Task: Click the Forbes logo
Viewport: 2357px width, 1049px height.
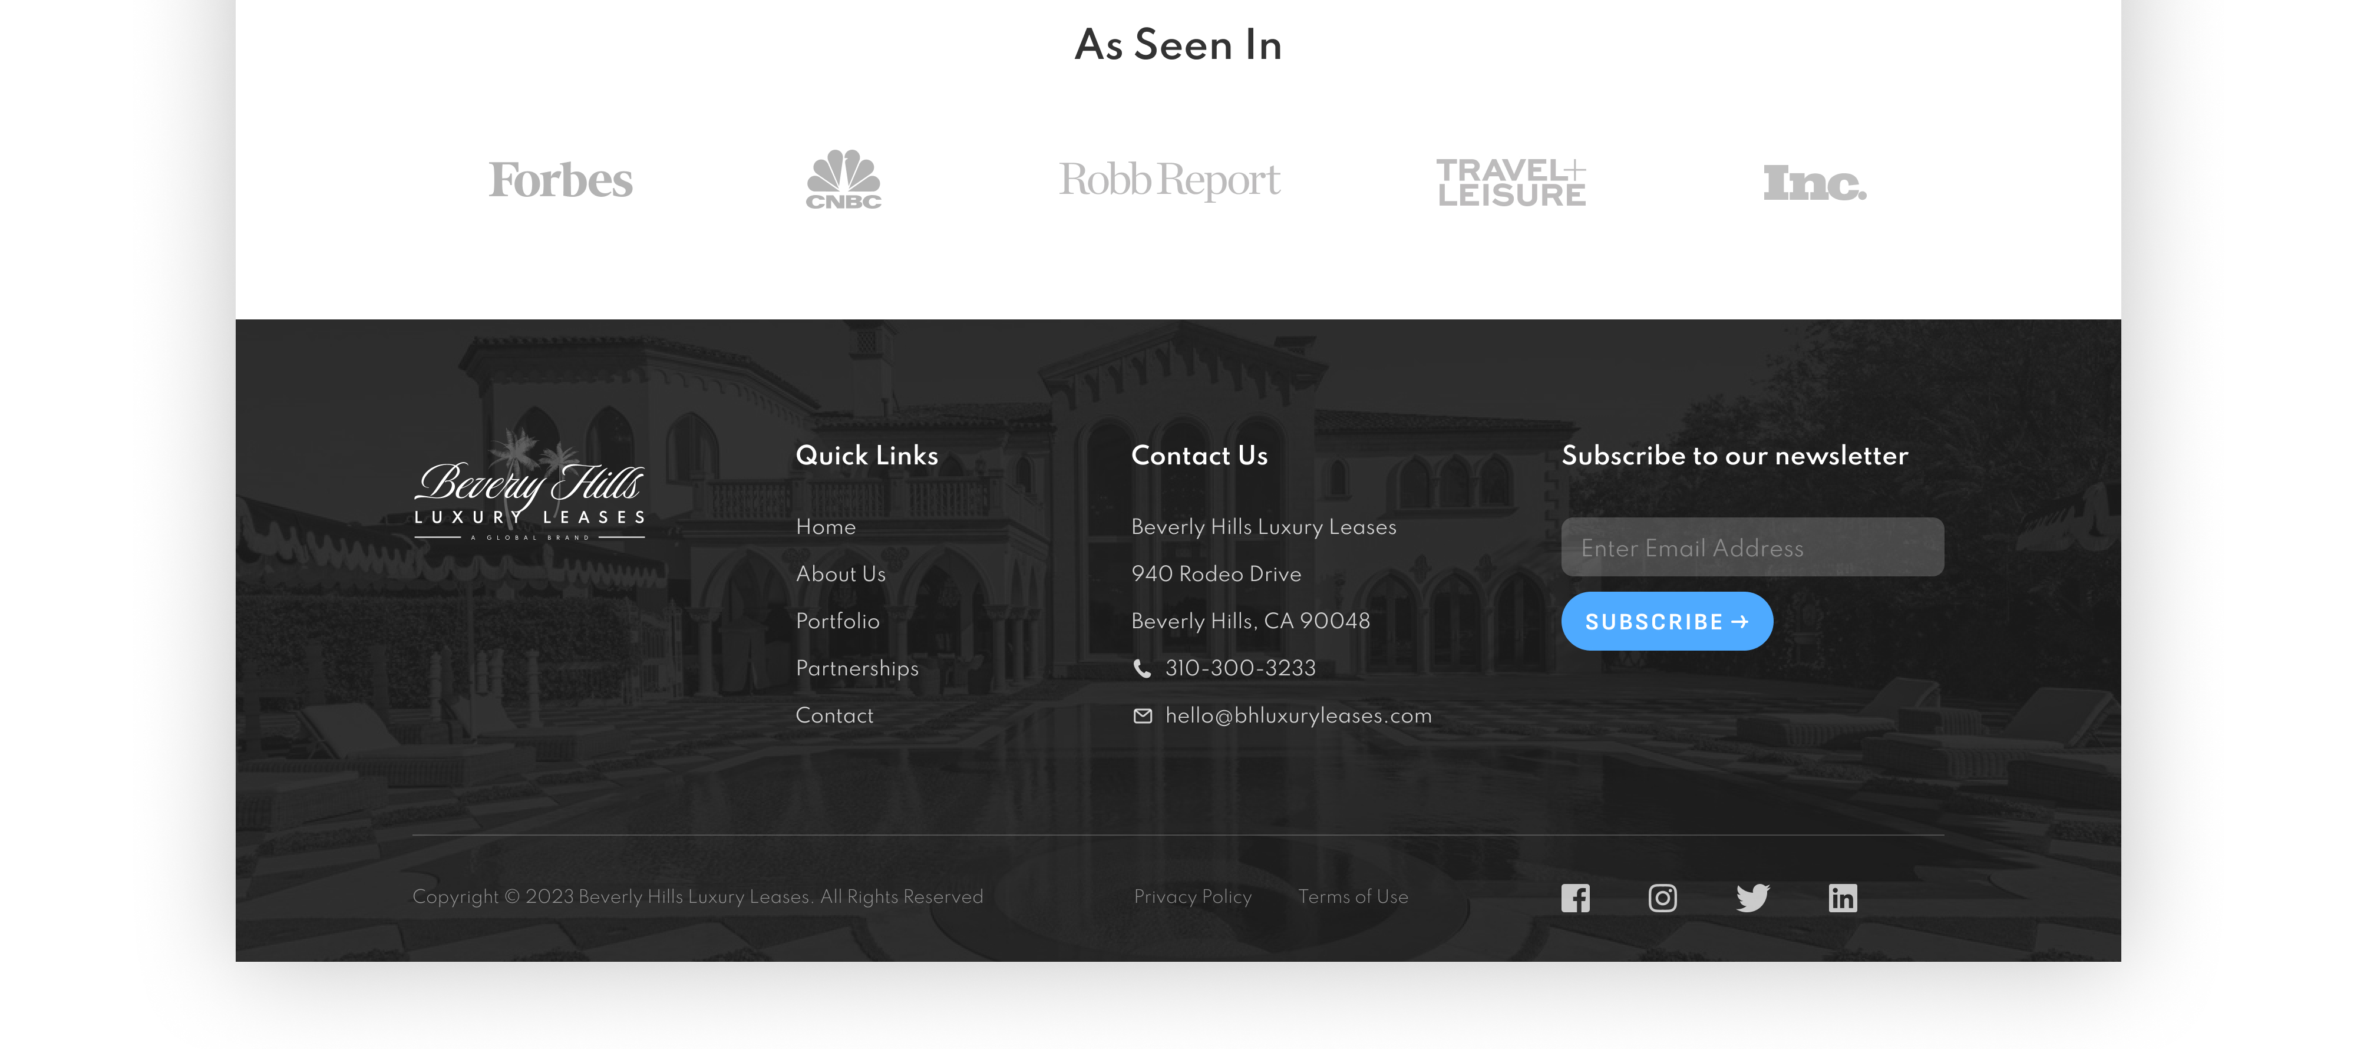Action: pos(560,180)
